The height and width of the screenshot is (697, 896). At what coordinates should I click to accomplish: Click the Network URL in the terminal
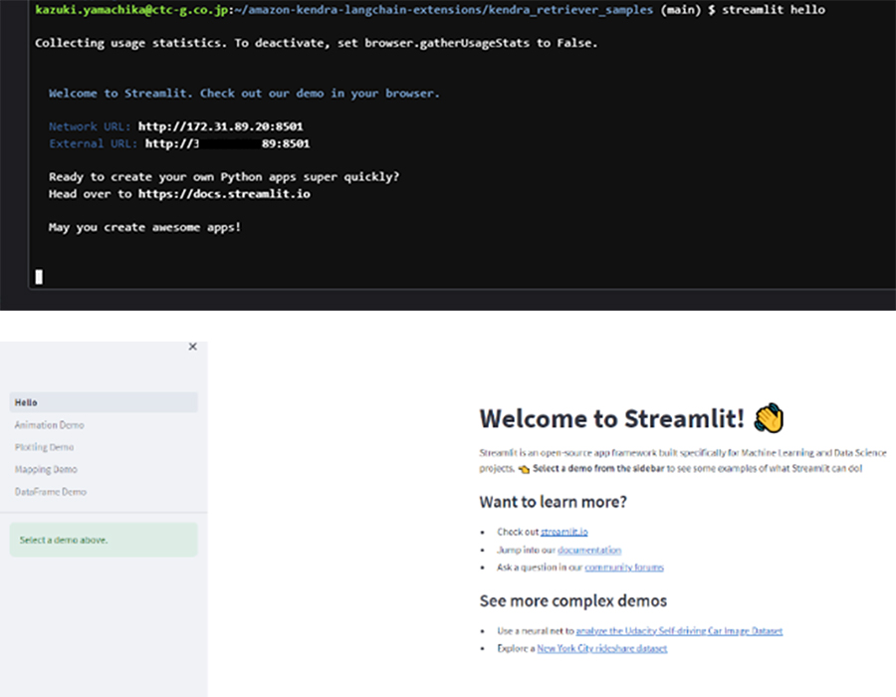(221, 126)
